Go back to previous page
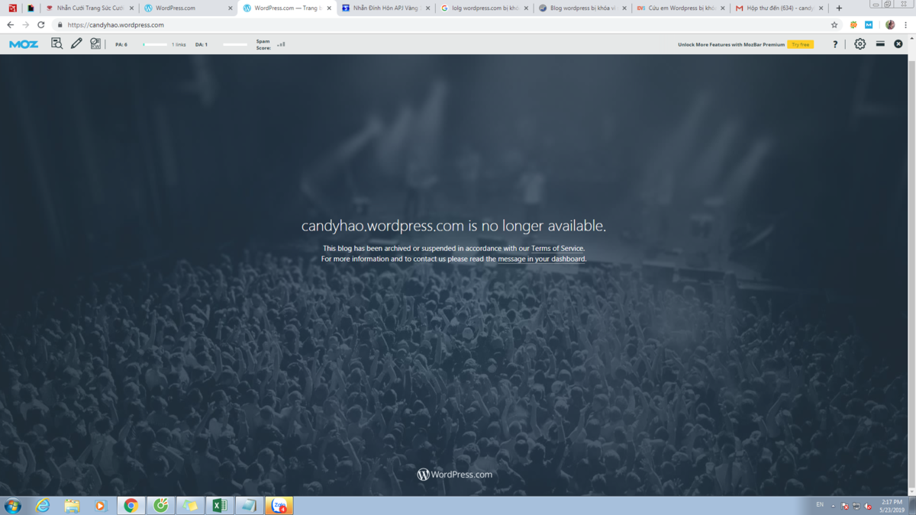 click(10, 25)
